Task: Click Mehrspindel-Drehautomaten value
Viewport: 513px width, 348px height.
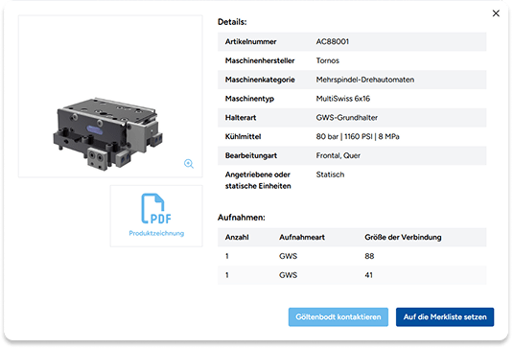Action: [365, 80]
